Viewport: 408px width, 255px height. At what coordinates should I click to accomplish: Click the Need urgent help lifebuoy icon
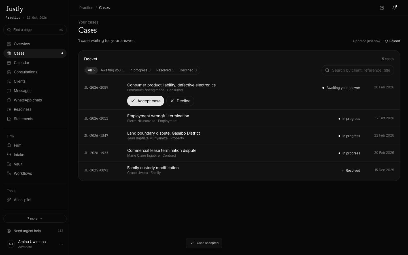point(9,231)
